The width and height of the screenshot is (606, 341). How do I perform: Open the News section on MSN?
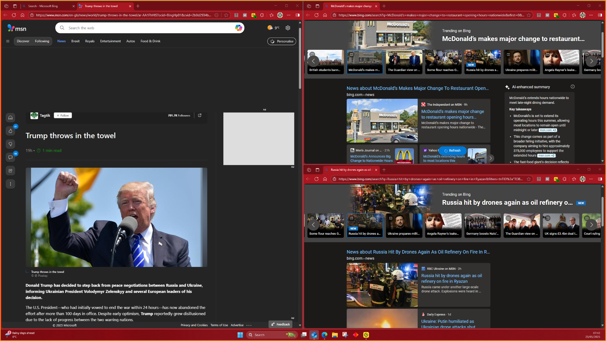pos(62,41)
